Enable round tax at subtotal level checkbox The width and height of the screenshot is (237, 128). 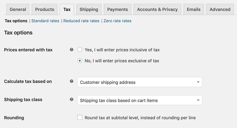(x=80, y=117)
